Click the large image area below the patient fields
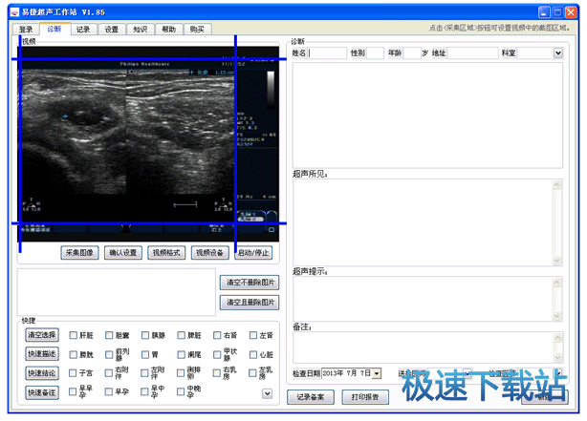The height and width of the screenshot is (421, 587). pos(427,116)
